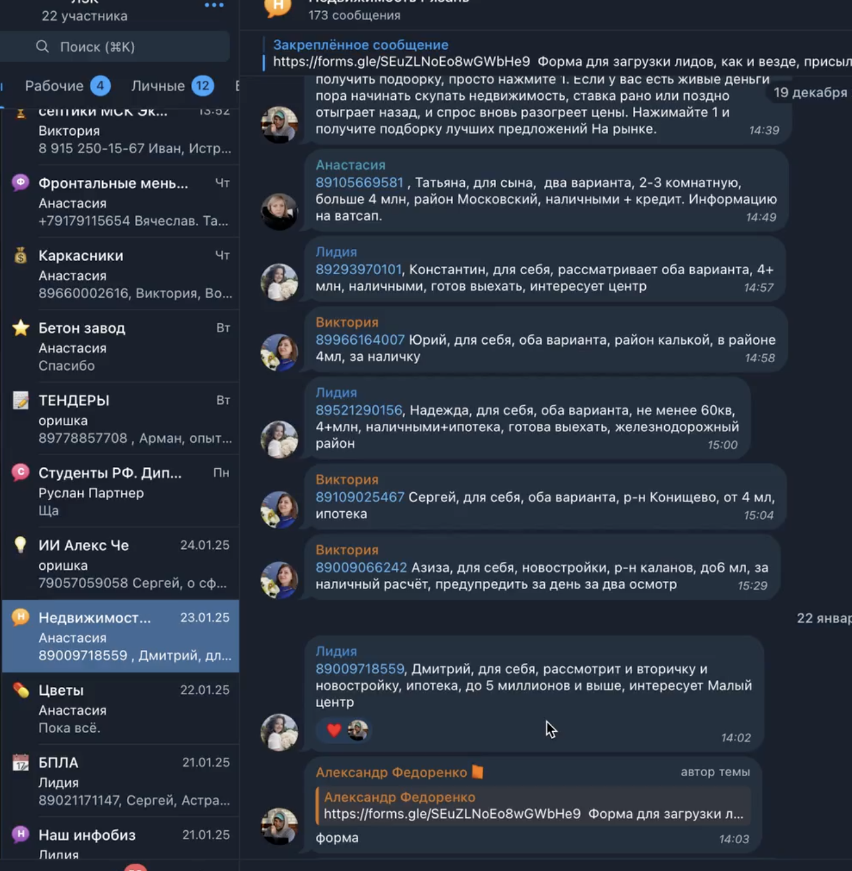Click the search magnifier icon
The height and width of the screenshot is (871, 852).
[42, 47]
